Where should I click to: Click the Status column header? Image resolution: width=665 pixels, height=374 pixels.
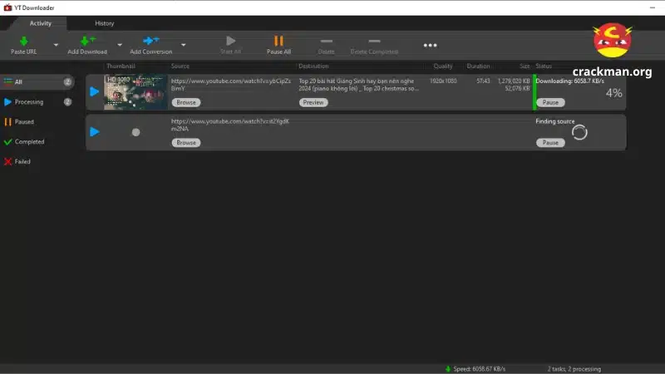point(544,66)
